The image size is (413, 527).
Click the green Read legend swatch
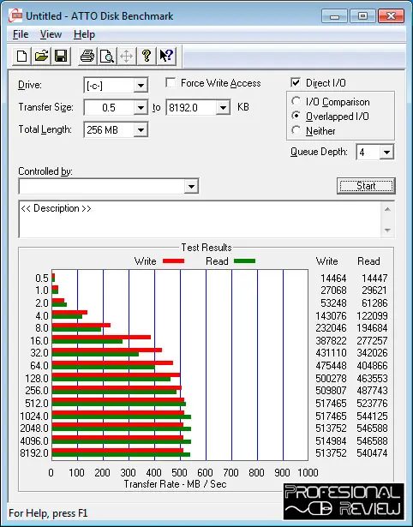click(245, 261)
